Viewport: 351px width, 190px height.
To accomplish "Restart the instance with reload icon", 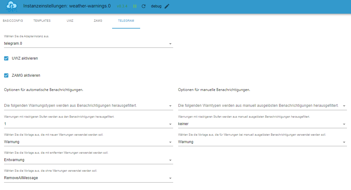I will (x=144, y=6).
